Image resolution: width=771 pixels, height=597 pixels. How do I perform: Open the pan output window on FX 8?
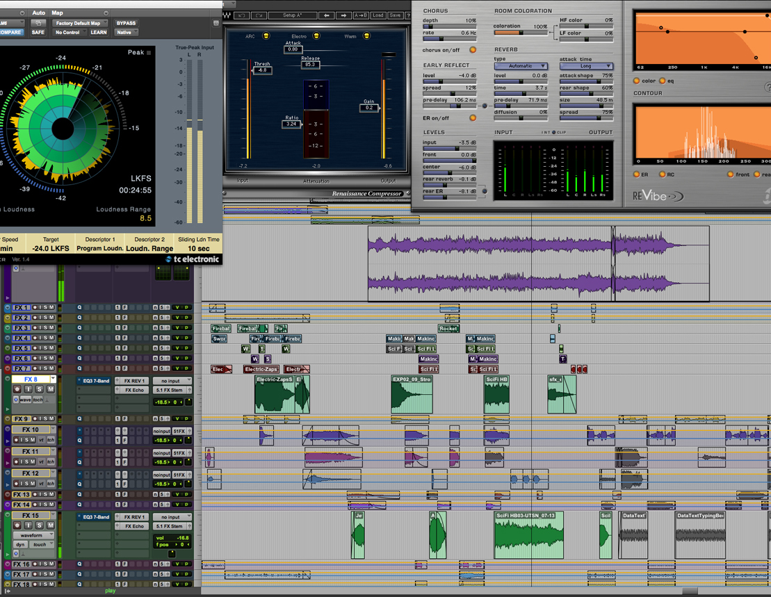pyautogui.click(x=188, y=402)
